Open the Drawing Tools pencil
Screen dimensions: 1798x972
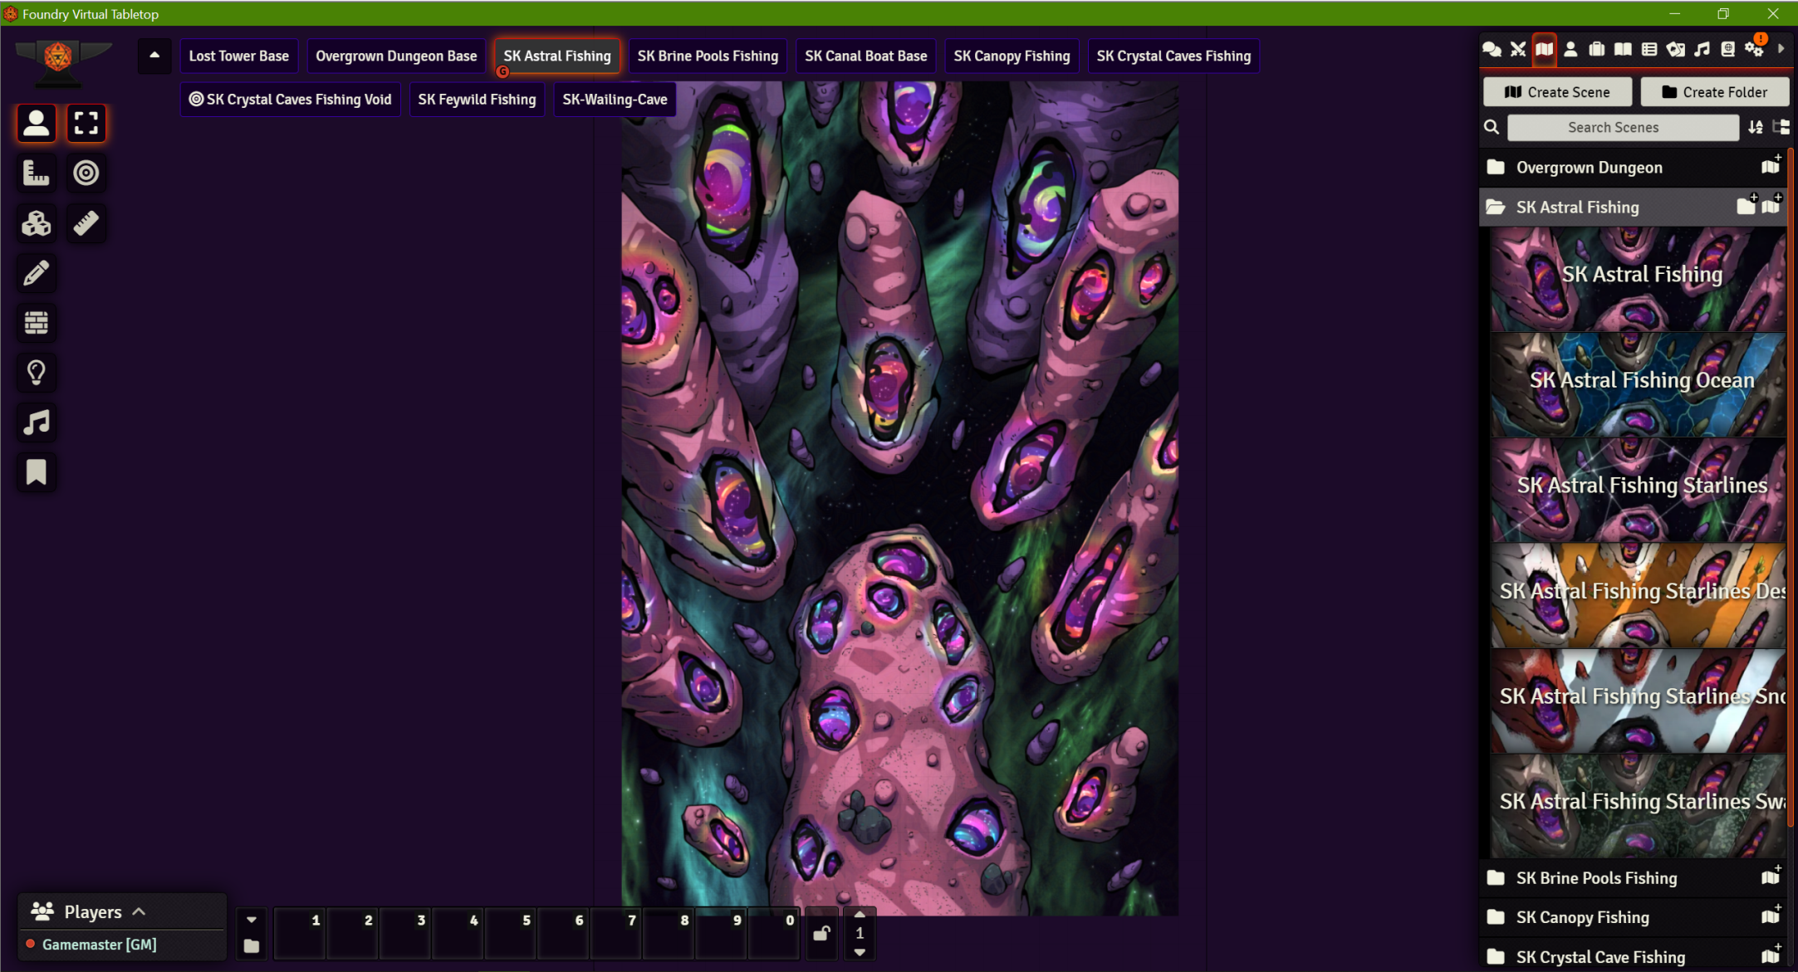(x=37, y=273)
